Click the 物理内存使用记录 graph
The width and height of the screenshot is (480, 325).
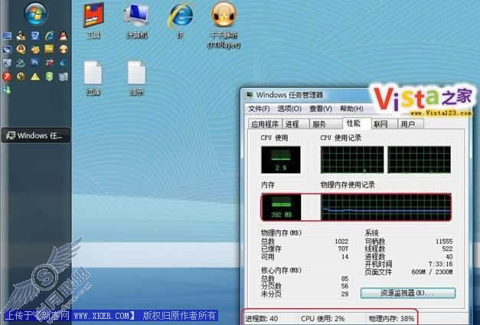[386, 207]
